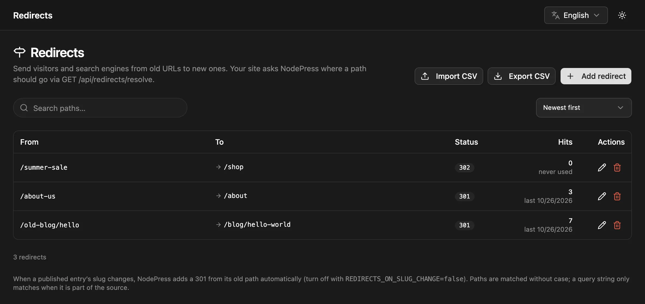The image size is (645, 304).
Task: Delete the /summer-sale redirect
Action: pyautogui.click(x=617, y=167)
